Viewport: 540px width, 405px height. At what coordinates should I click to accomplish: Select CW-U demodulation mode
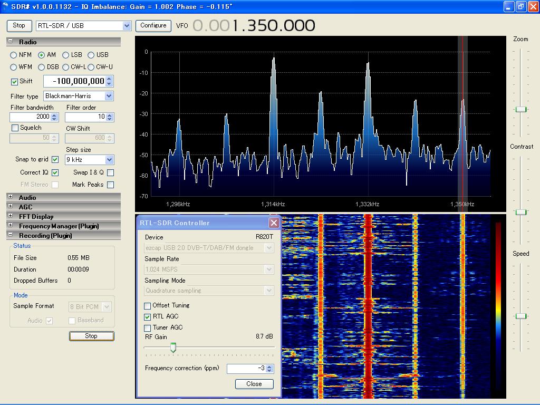point(91,67)
